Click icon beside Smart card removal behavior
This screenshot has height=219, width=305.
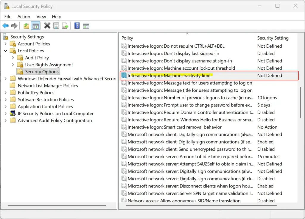click(124, 127)
